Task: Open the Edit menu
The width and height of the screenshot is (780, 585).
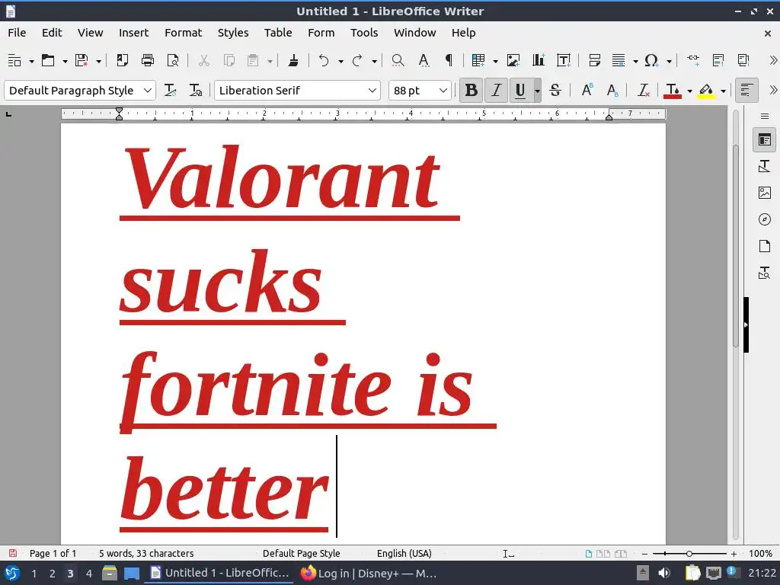Action: [x=52, y=33]
